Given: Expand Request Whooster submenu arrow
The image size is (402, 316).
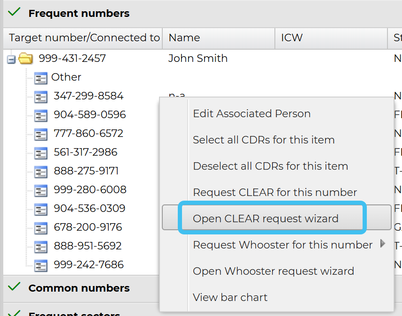Looking at the screenshot, I should pyautogui.click(x=383, y=244).
